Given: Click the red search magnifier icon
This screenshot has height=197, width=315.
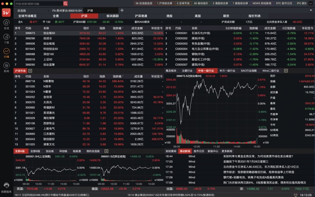Looking at the screenshot, I should [65, 4].
